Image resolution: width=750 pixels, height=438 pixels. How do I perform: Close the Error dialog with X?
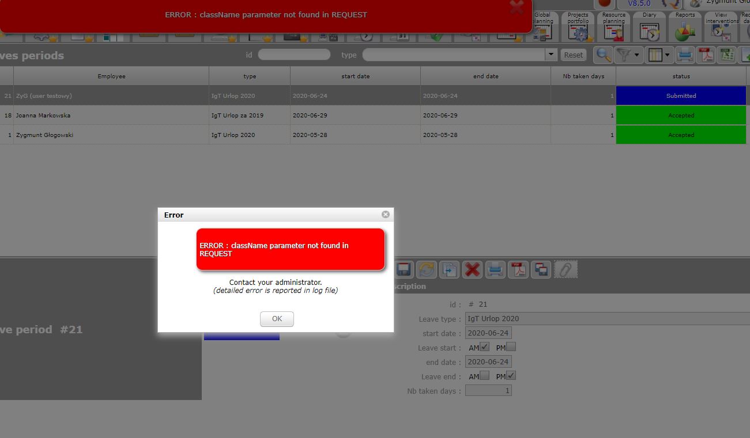pyautogui.click(x=386, y=215)
